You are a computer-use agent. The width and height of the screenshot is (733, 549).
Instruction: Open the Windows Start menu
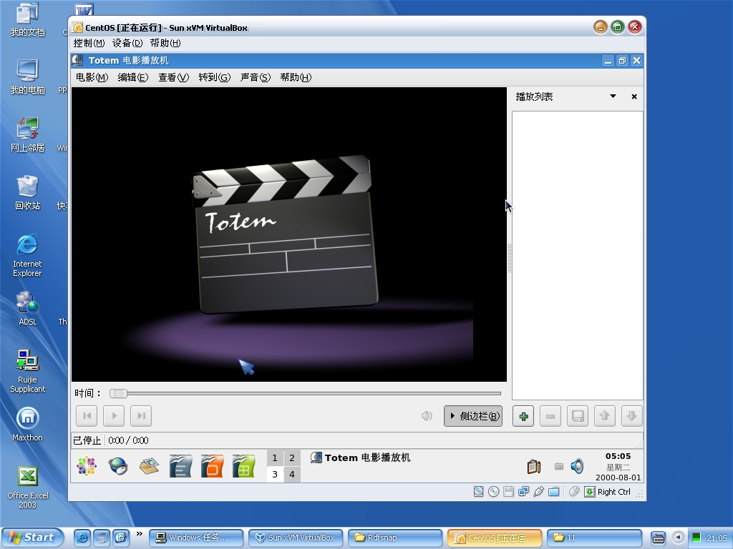tap(33, 538)
